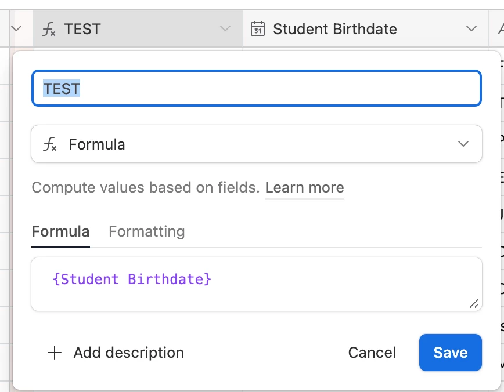Click the chevron left of the TEST column

click(x=16, y=29)
